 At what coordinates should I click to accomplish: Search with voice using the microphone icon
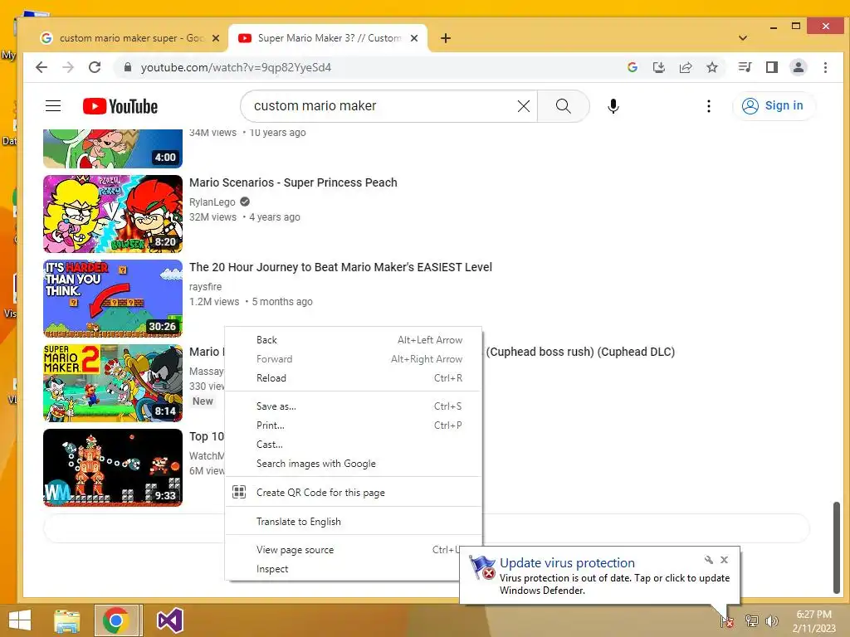click(613, 106)
